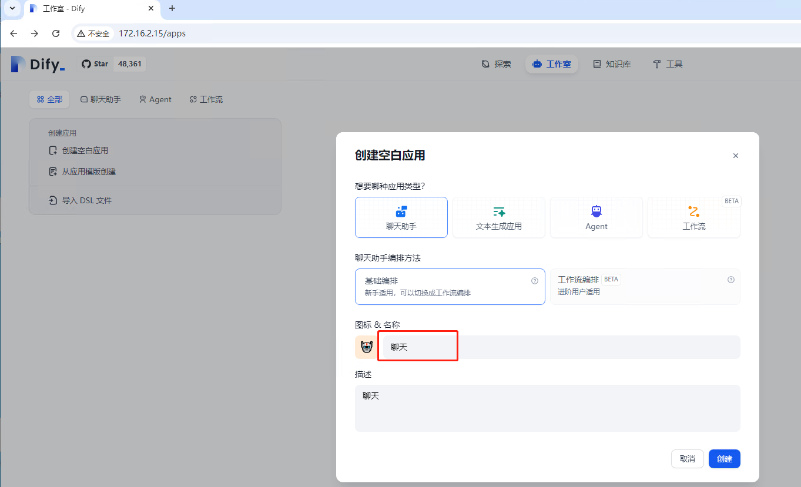Click the 创建 button
801x487 pixels.
725,459
